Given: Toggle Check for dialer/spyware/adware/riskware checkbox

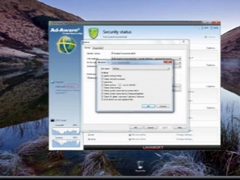Looking at the screenshot, I should coord(102,96).
